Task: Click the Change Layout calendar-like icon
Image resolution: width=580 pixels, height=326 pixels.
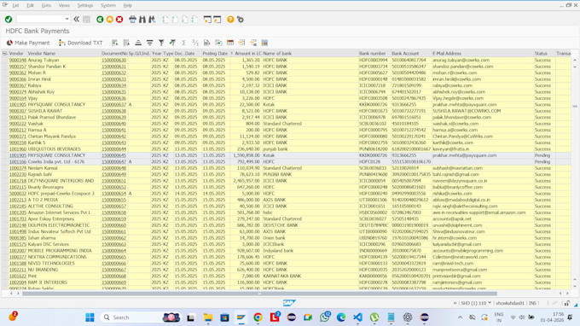Action: click(230, 43)
